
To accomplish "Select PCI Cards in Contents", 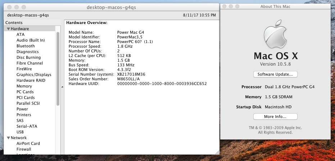I will point(26,98).
